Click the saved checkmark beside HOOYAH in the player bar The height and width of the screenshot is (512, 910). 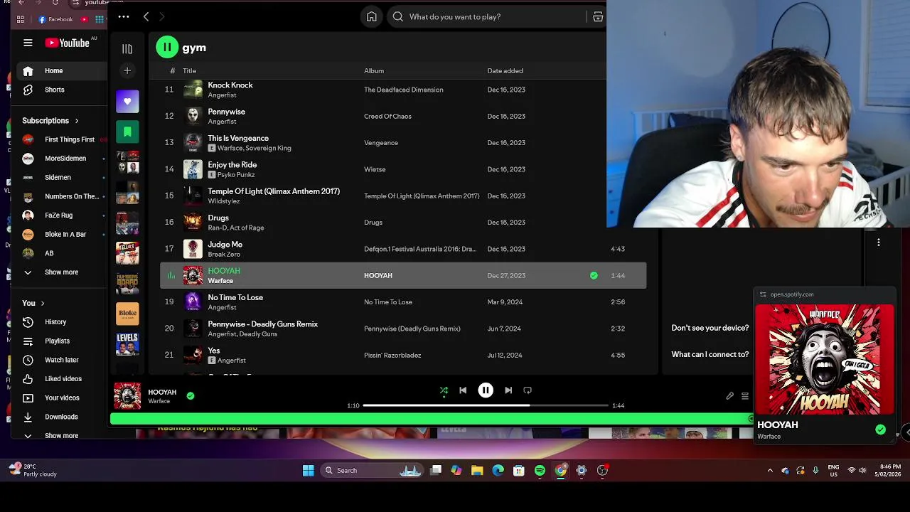(190, 395)
